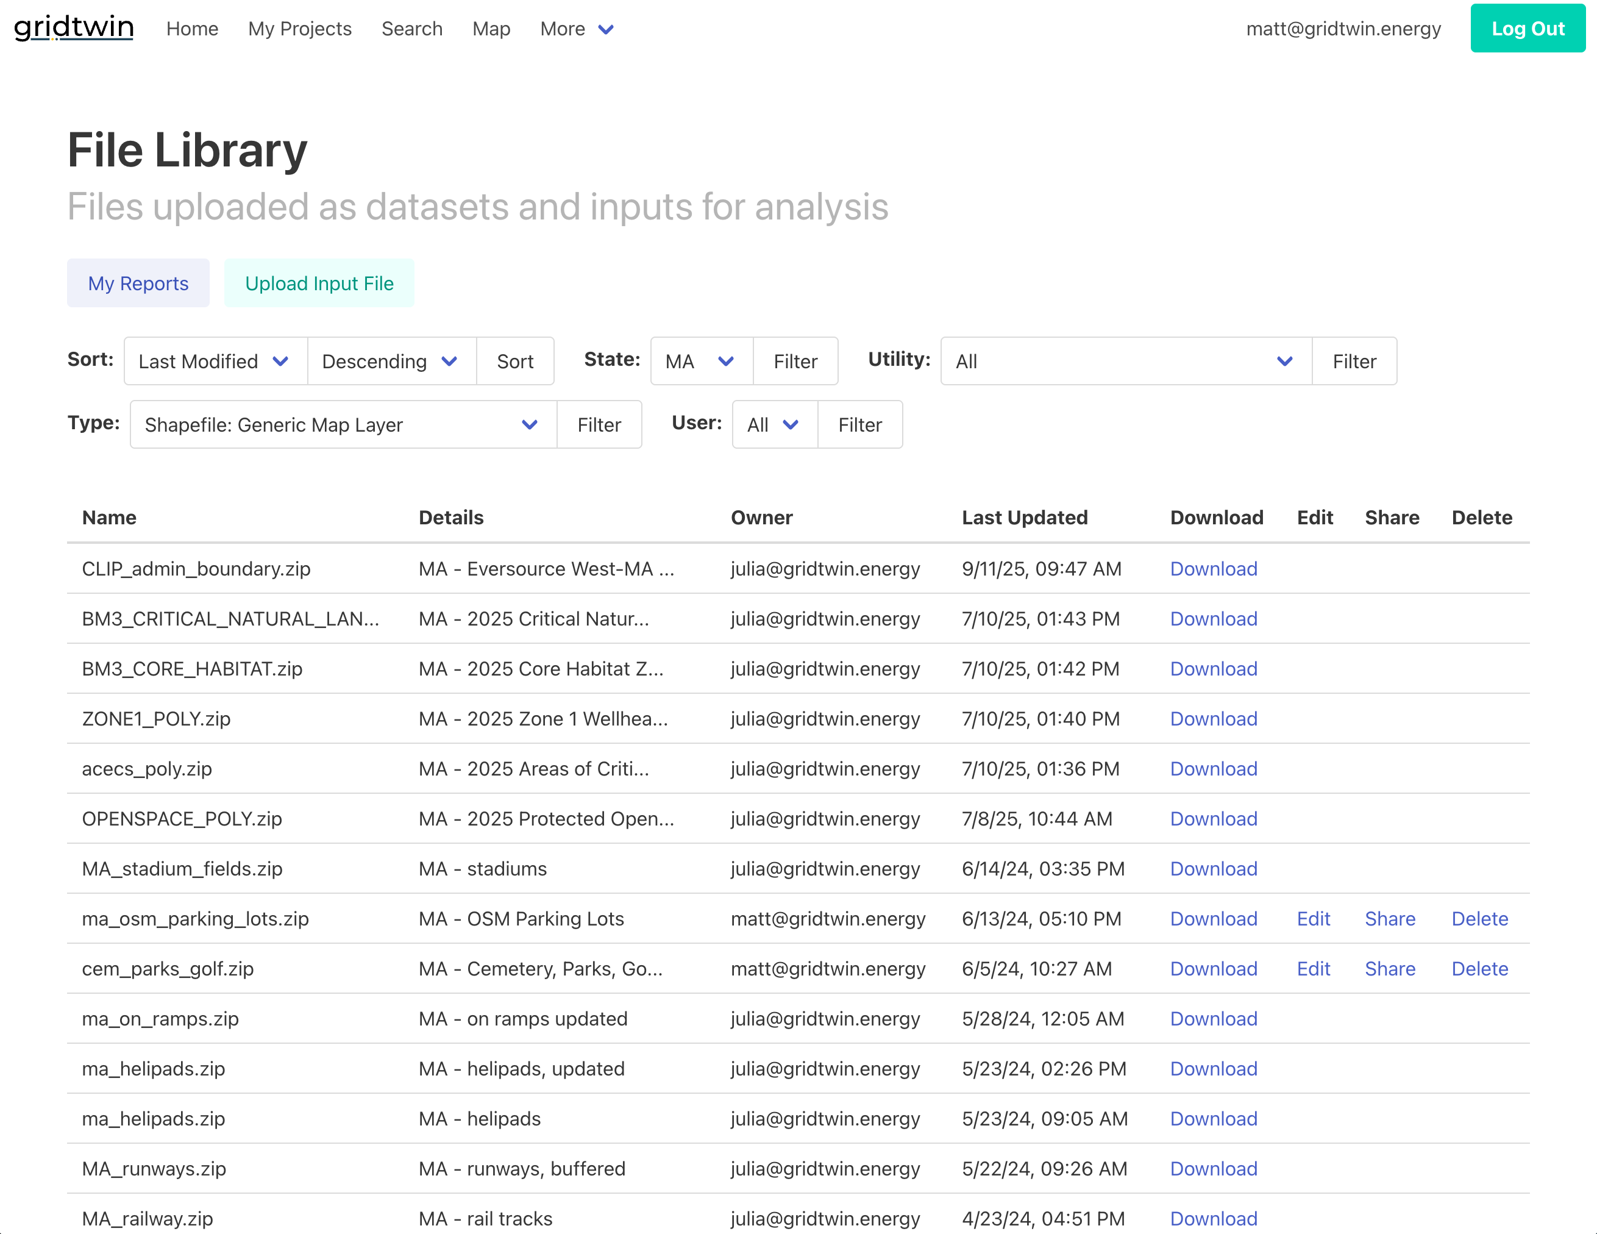Viewport: 1597px width, 1234px height.
Task: Click the Upload Input File button
Action: coord(319,283)
